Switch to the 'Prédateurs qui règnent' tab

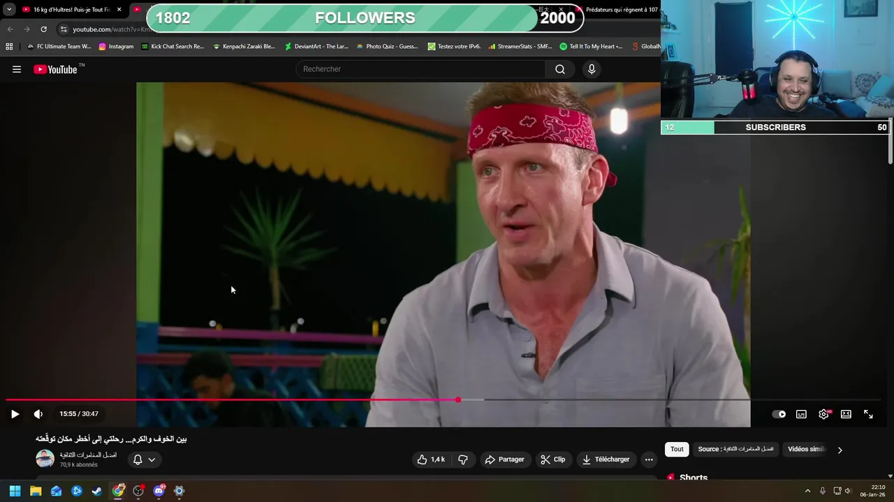pyautogui.click(x=621, y=10)
